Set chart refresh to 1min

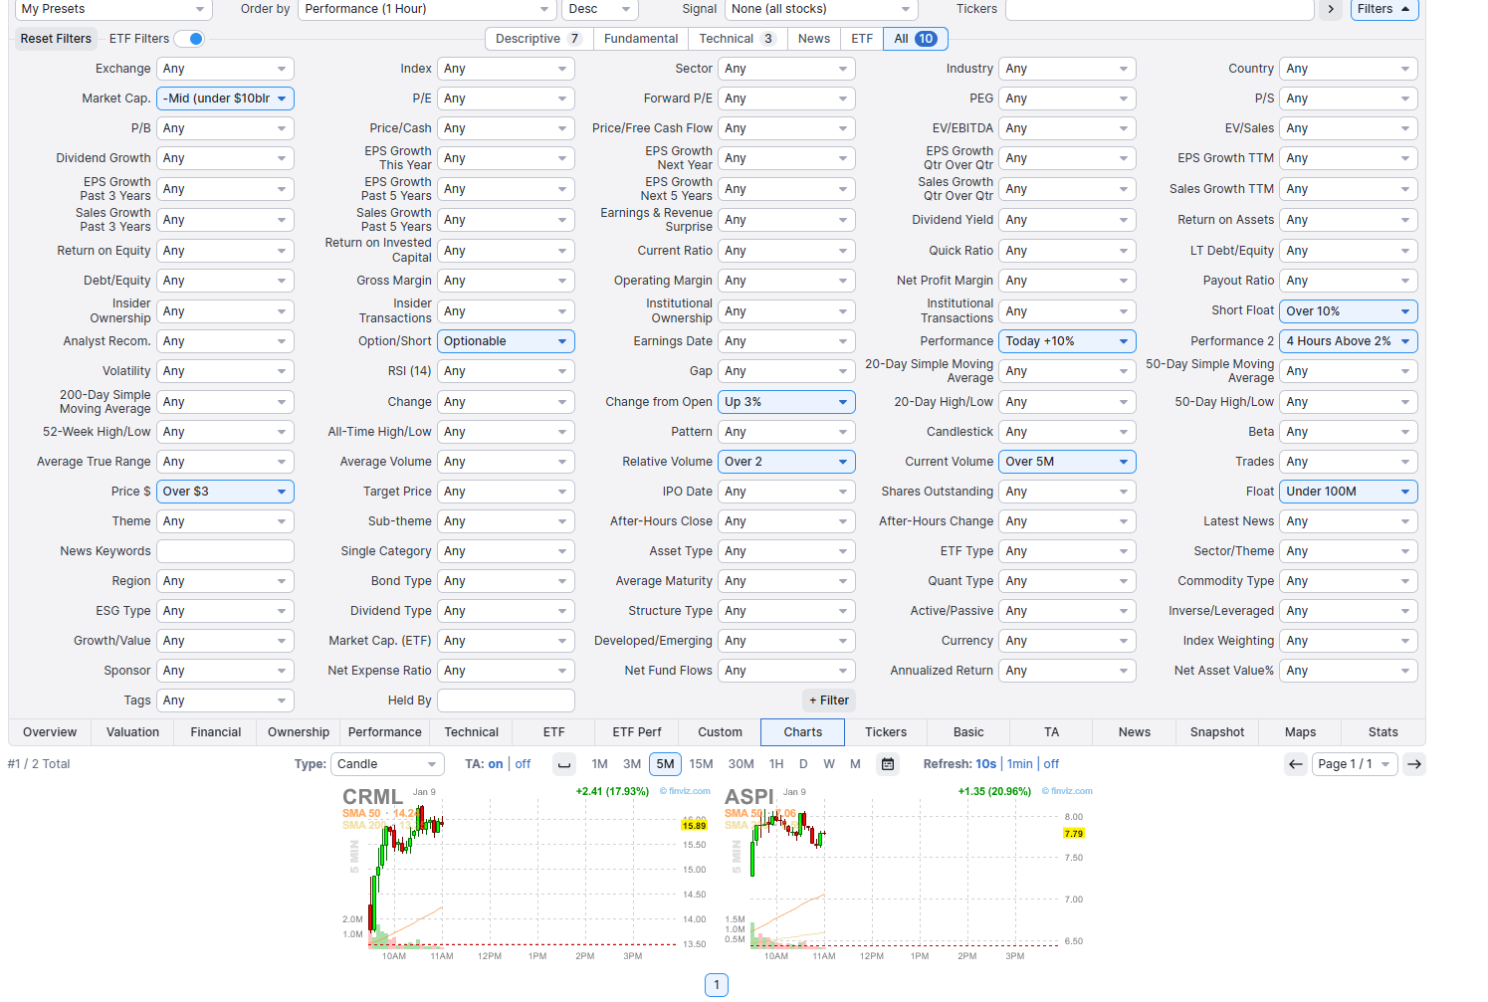coord(1019,764)
